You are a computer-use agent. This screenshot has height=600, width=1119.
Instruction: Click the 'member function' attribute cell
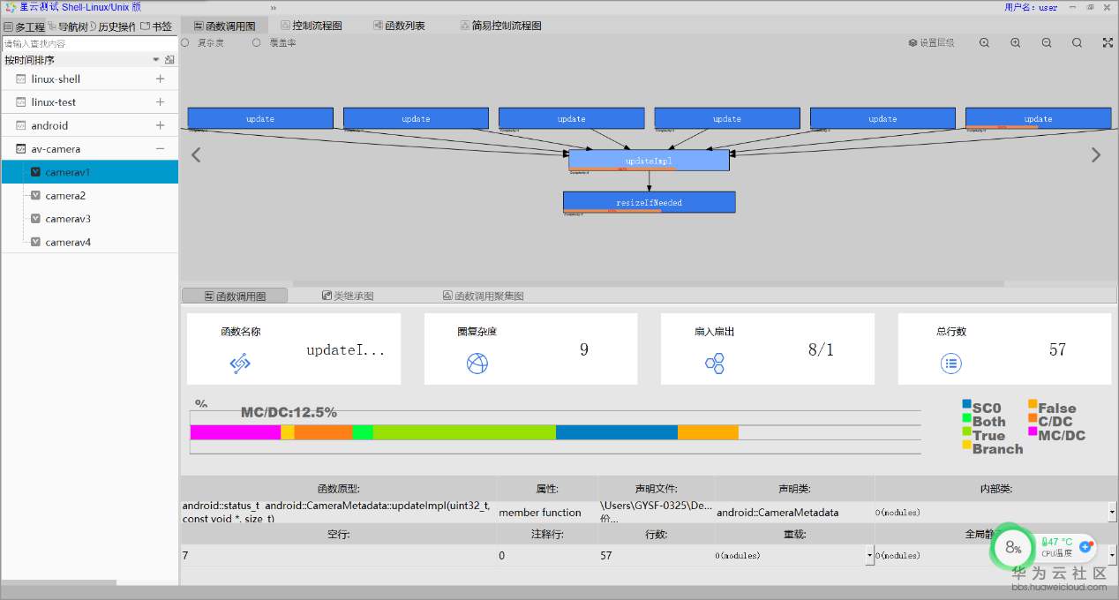(547, 512)
